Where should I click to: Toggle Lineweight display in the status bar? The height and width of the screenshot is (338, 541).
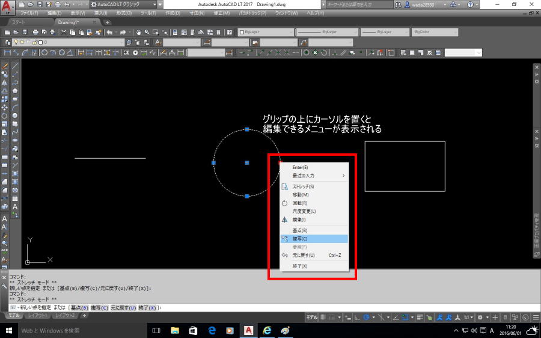[x=420, y=317]
